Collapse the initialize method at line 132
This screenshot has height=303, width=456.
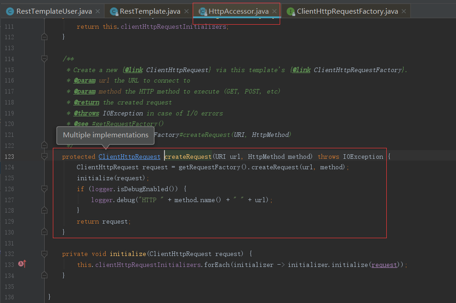point(45,254)
